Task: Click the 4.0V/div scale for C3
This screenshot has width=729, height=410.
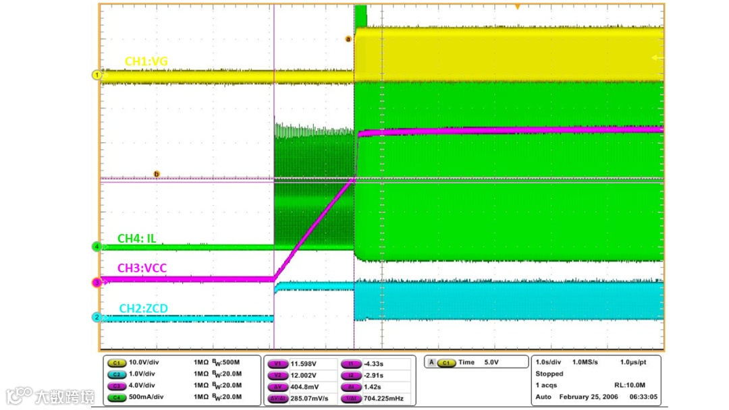Action: 142,386
